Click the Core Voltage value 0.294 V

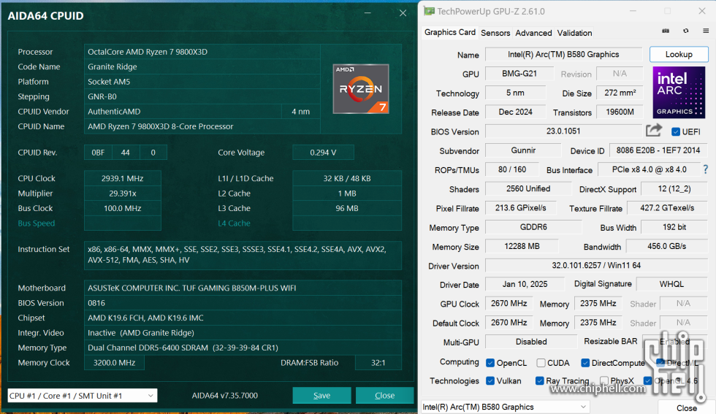(323, 153)
